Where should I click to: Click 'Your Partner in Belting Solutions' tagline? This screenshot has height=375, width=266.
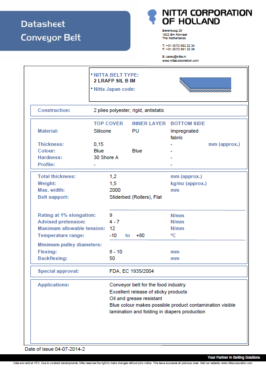click(234, 357)
